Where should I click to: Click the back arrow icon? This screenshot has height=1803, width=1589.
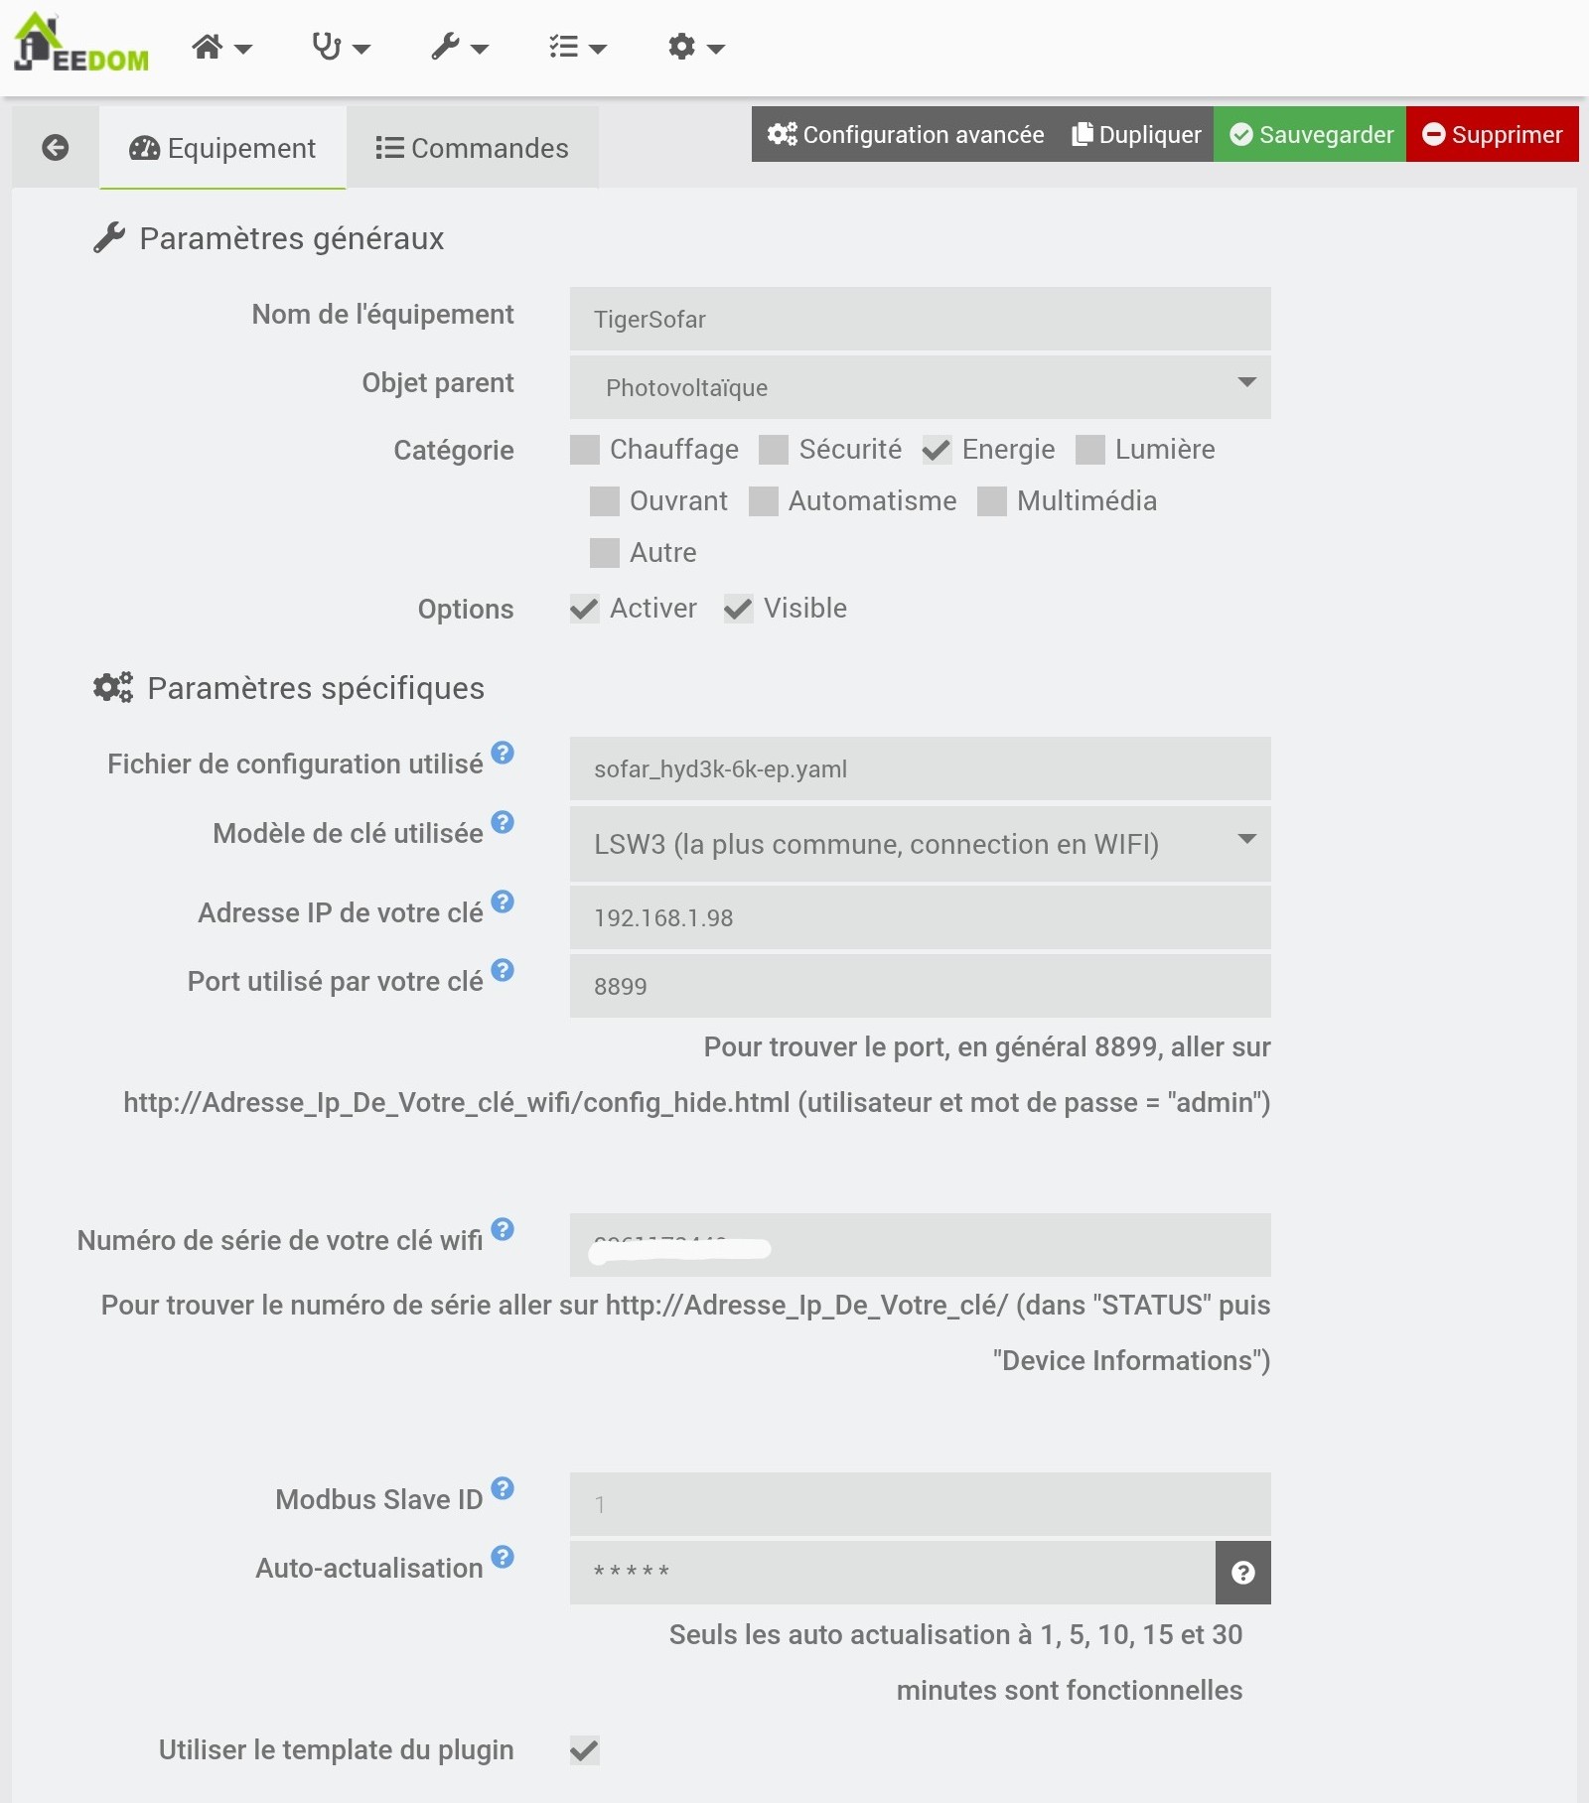coord(56,148)
